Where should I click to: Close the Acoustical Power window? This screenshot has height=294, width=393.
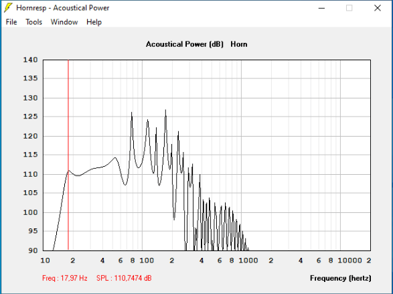click(378, 8)
